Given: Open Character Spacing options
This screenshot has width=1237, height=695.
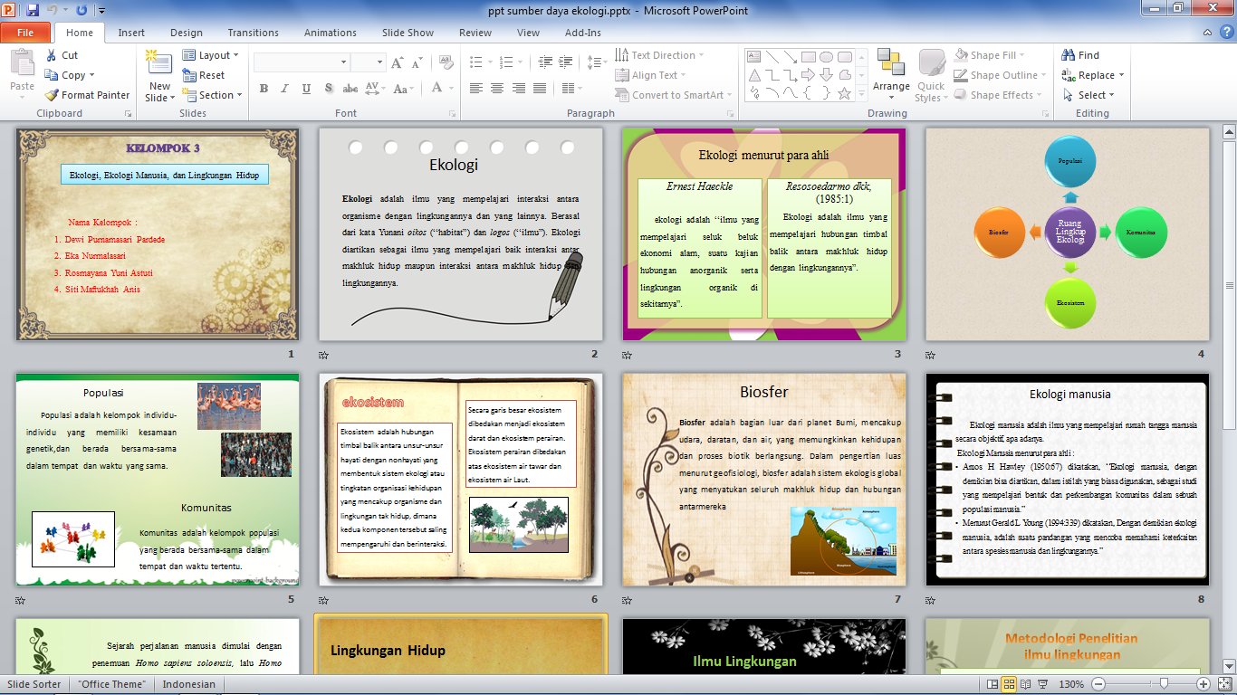Looking at the screenshot, I should coord(376,89).
